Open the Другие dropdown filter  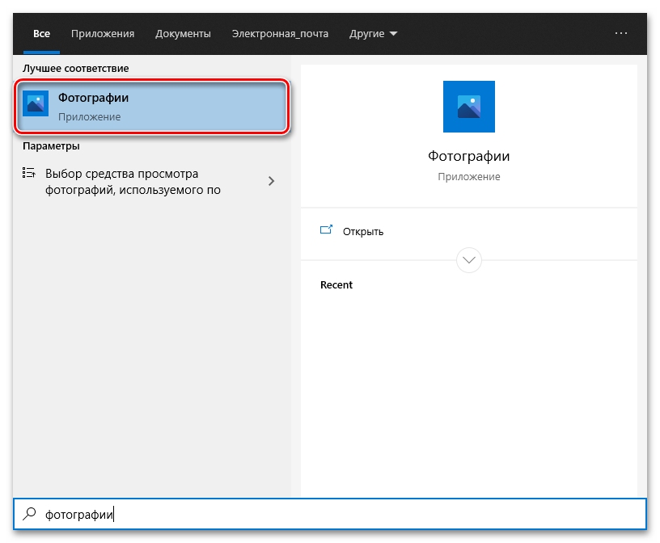coord(373,34)
